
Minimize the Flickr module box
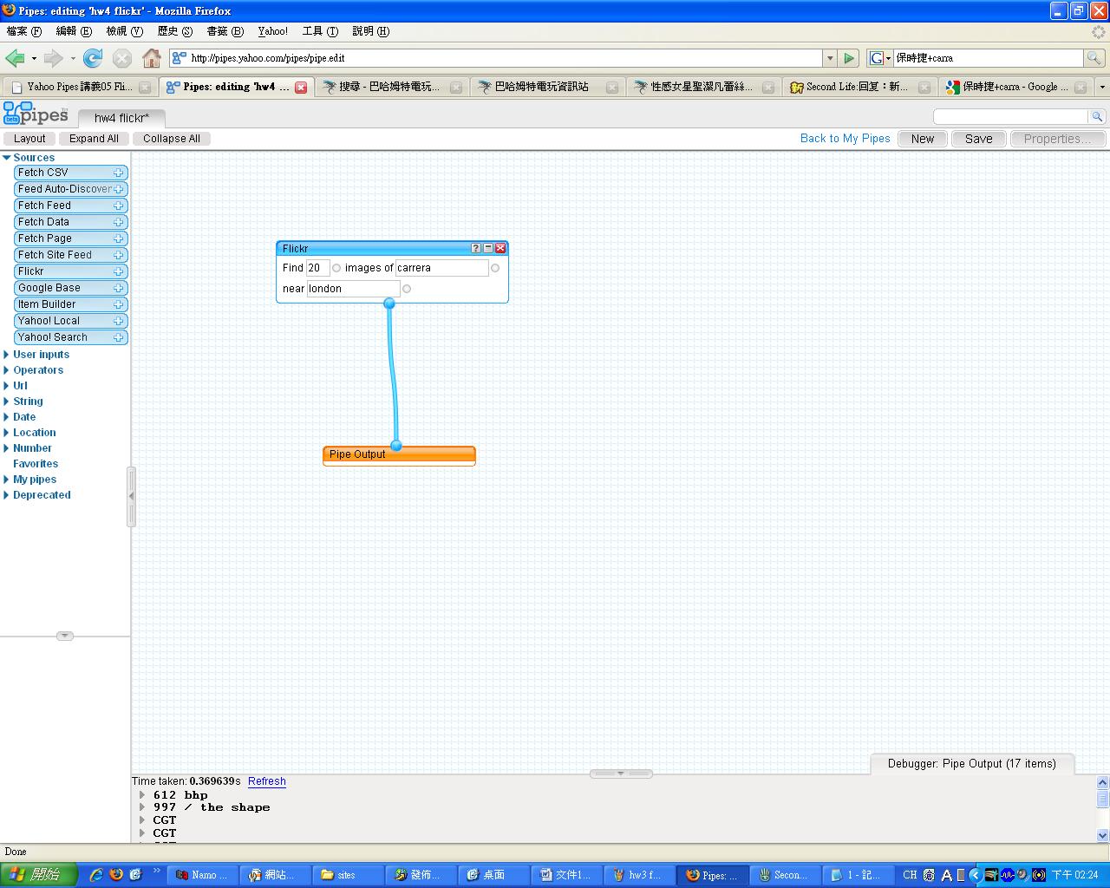[487, 248]
